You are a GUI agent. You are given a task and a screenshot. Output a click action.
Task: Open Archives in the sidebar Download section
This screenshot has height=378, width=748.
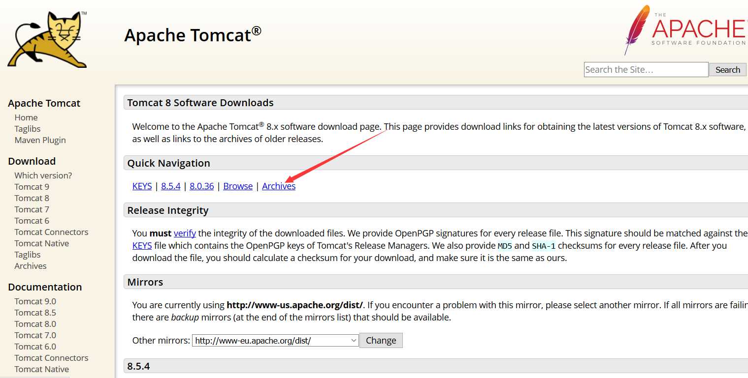[31, 266]
